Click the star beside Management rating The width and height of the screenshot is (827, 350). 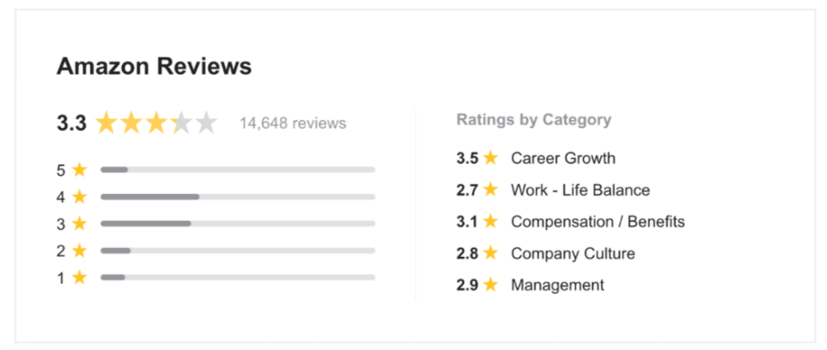(x=490, y=285)
